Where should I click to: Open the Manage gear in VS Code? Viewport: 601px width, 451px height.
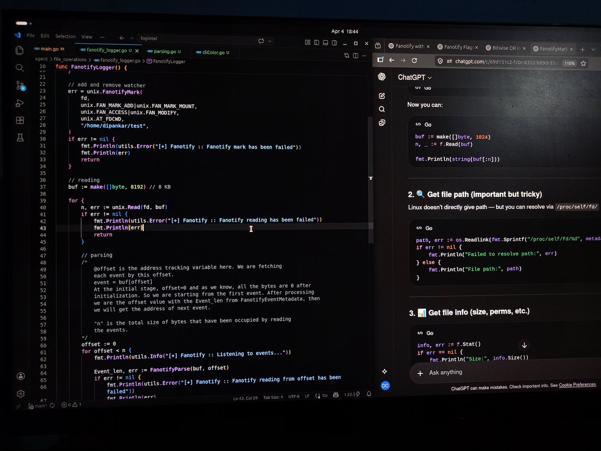(20, 393)
